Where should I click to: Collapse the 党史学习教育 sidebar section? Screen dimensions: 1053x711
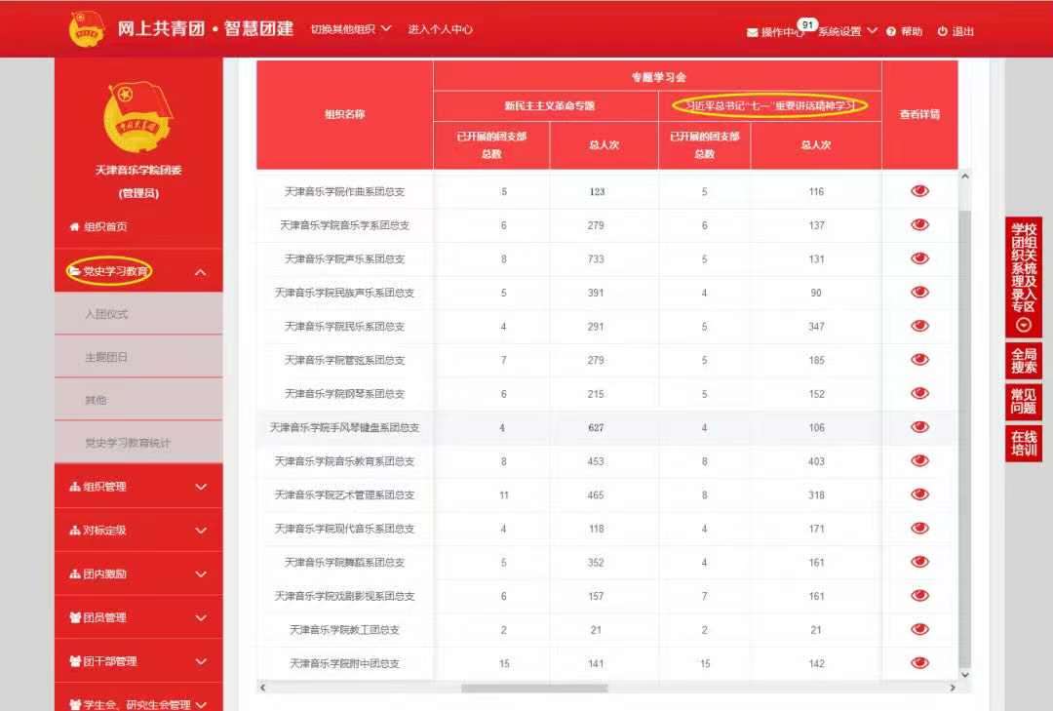point(200,272)
